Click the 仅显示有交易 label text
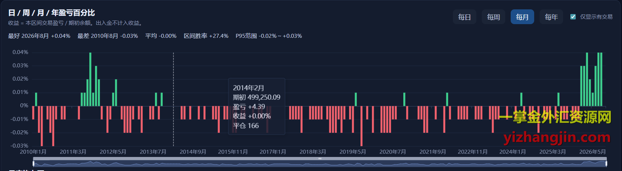The height and width of the screenshot is (171, 622). pyautogui.click(x=596, y=17)
